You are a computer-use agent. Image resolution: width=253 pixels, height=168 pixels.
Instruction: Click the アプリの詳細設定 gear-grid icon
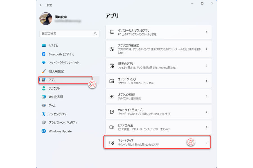[x=112, y=49]
